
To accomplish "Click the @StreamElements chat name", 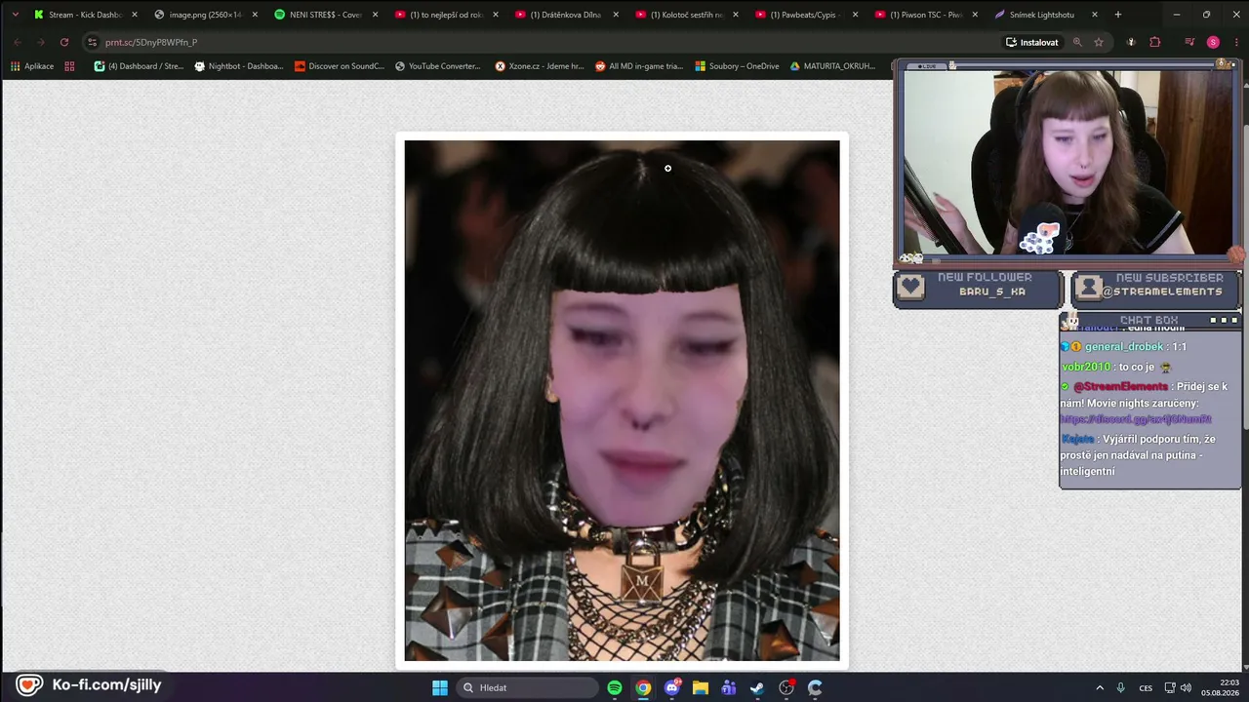I will click(1120, 386).
